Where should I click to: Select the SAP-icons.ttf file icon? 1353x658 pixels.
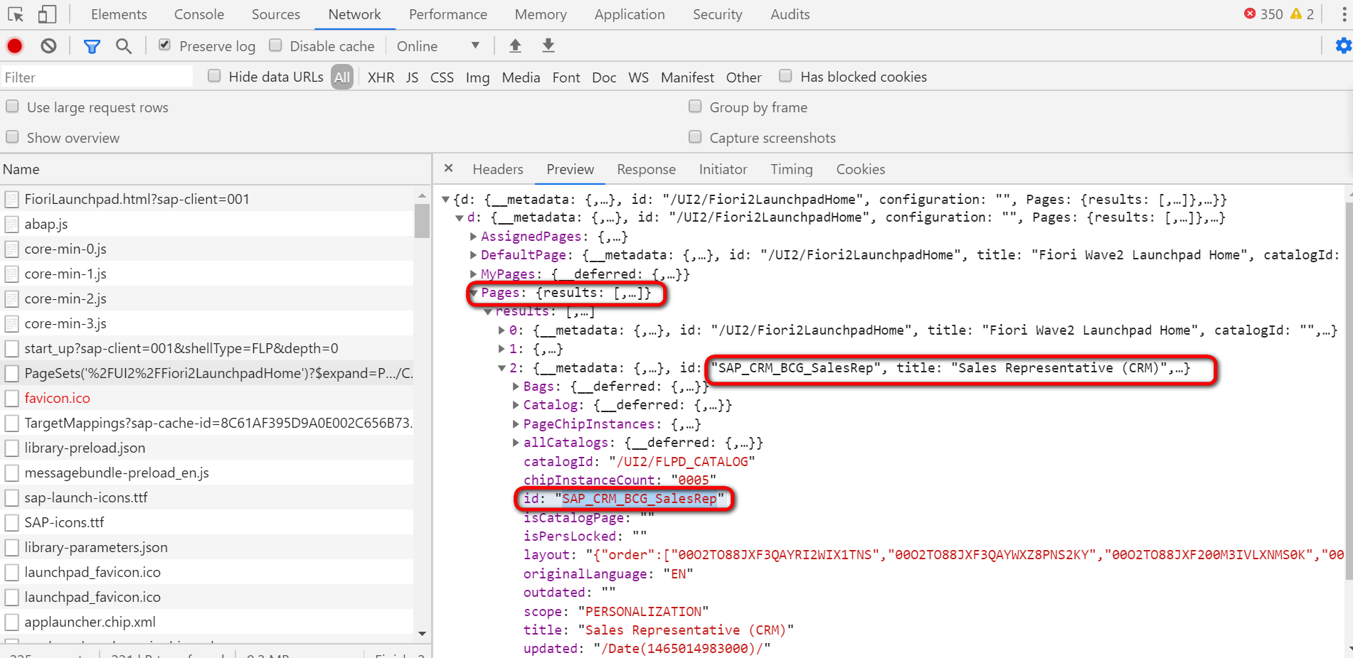point(11,523)
